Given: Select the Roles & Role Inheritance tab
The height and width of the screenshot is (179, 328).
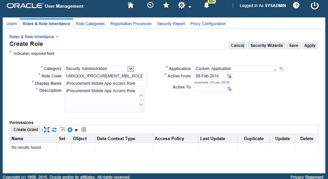Looking at the screenshot, I should pos(46,24).
